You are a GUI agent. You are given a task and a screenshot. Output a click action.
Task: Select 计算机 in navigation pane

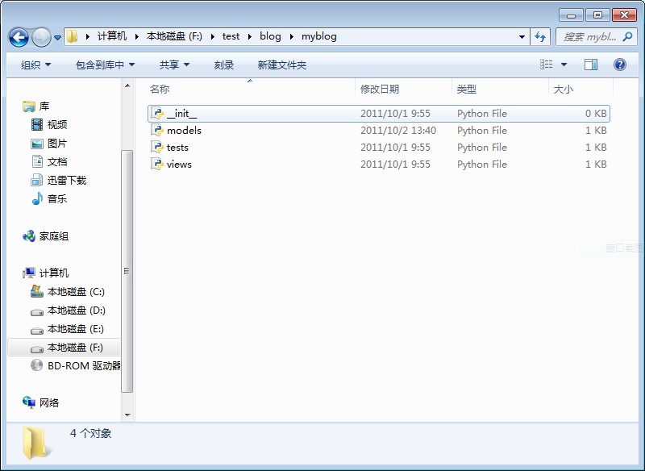click(46, 273)
